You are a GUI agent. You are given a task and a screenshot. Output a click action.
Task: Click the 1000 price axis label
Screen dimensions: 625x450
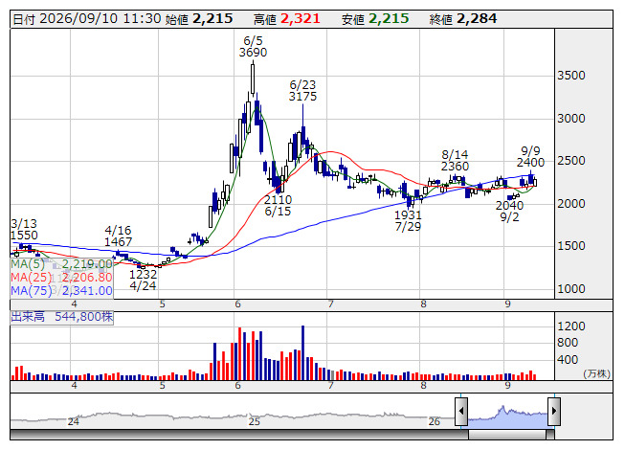click(x=570, y=289)
